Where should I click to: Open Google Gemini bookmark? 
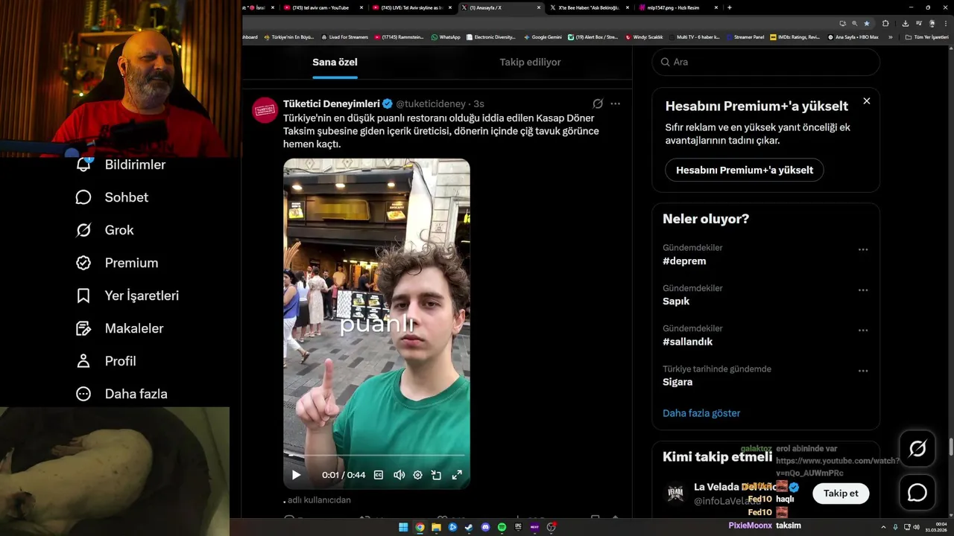click(543, 36)
